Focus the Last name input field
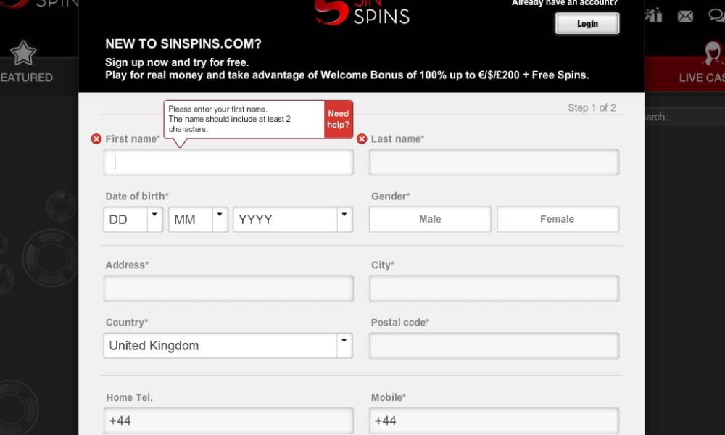725x435 pixels. click(494, 162)
